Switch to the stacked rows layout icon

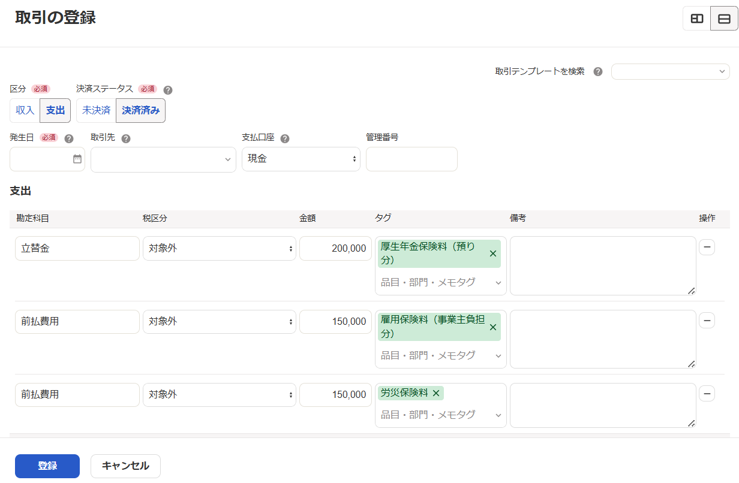click(x=724, y=19)
